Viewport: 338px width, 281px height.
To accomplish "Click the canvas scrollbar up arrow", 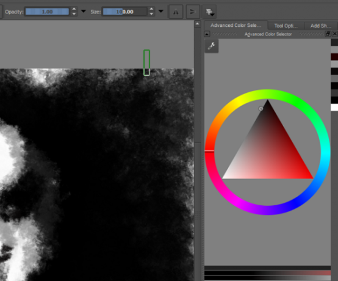I will click(198, 24).
